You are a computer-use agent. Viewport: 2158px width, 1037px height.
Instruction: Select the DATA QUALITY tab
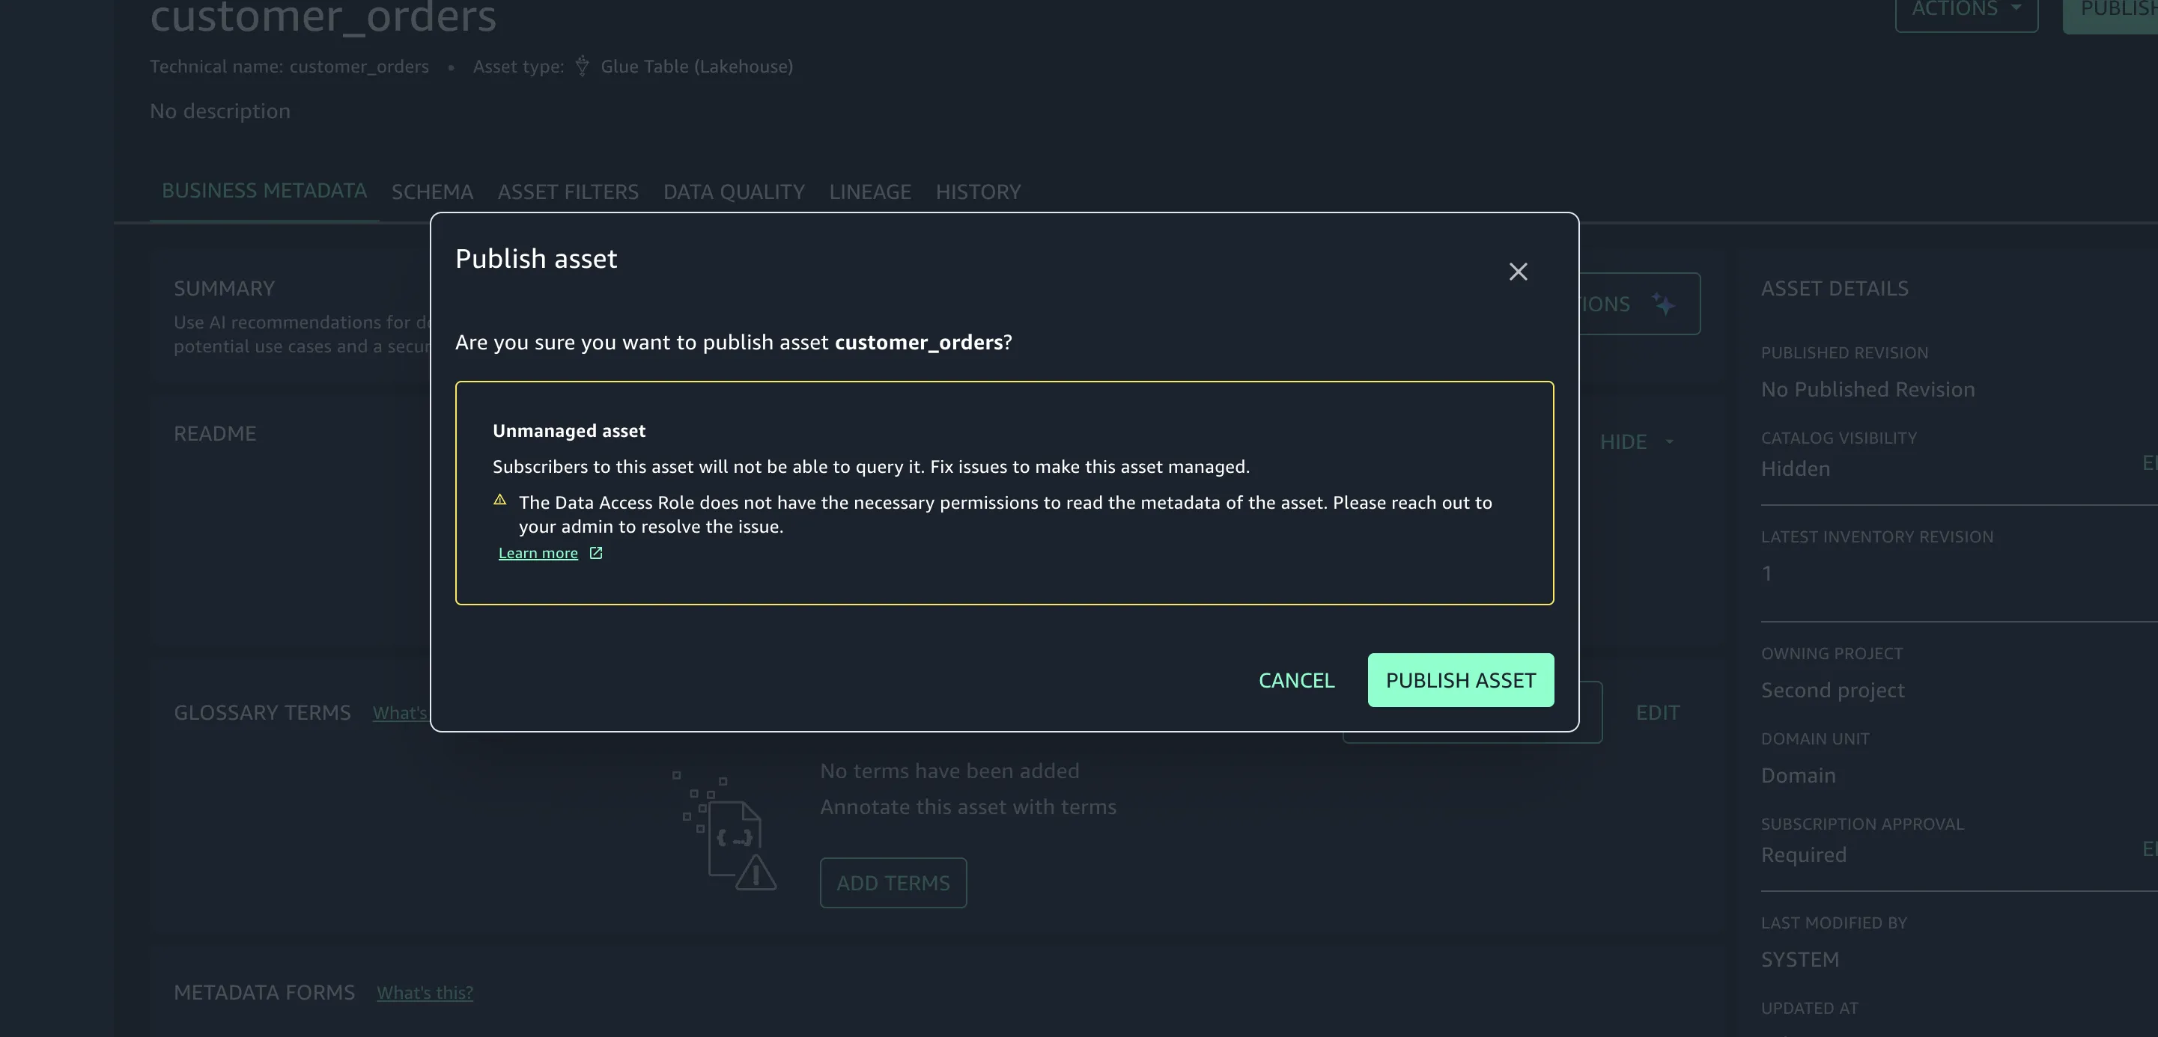point(734,192)
